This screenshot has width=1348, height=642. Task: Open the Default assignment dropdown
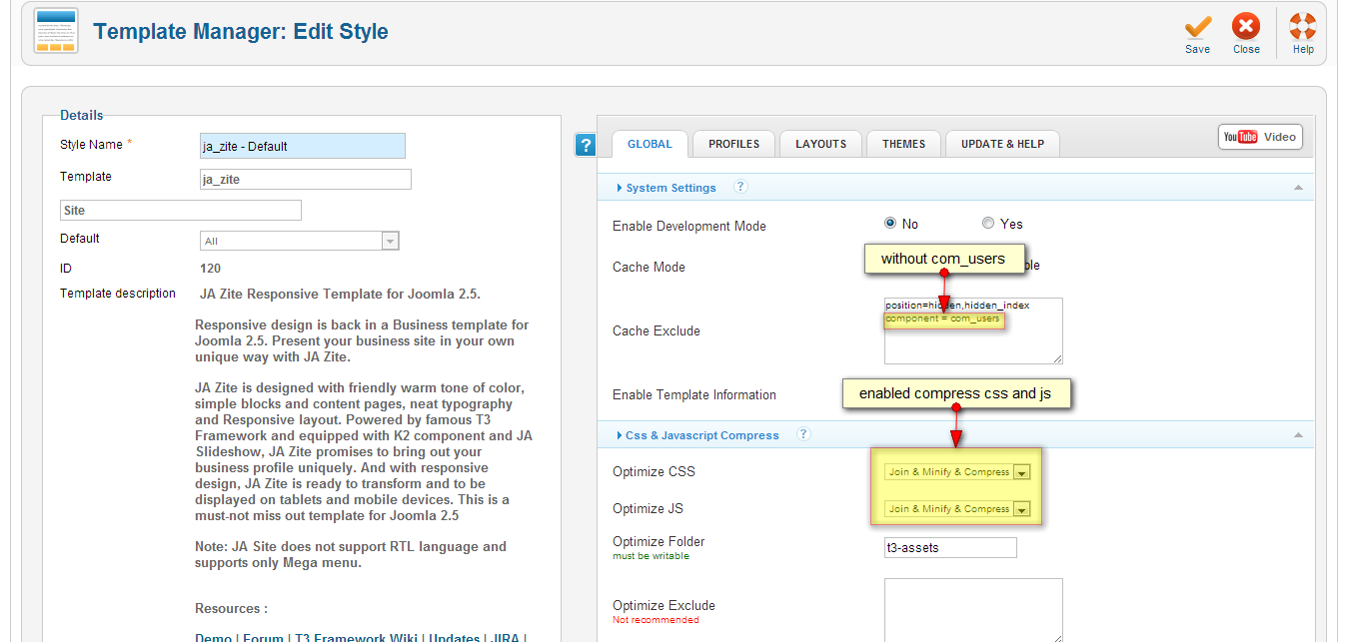(300, 241)
